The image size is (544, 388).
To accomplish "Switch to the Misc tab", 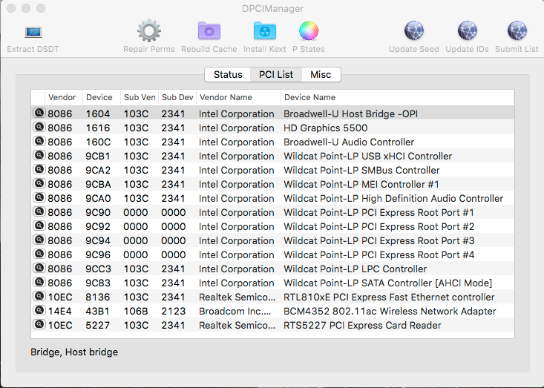I will (x=321, y=74).
